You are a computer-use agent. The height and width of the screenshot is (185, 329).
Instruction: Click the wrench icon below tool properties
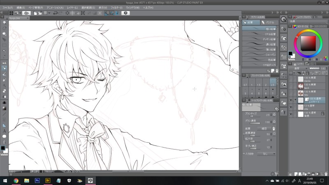click(x=277, y=173)
